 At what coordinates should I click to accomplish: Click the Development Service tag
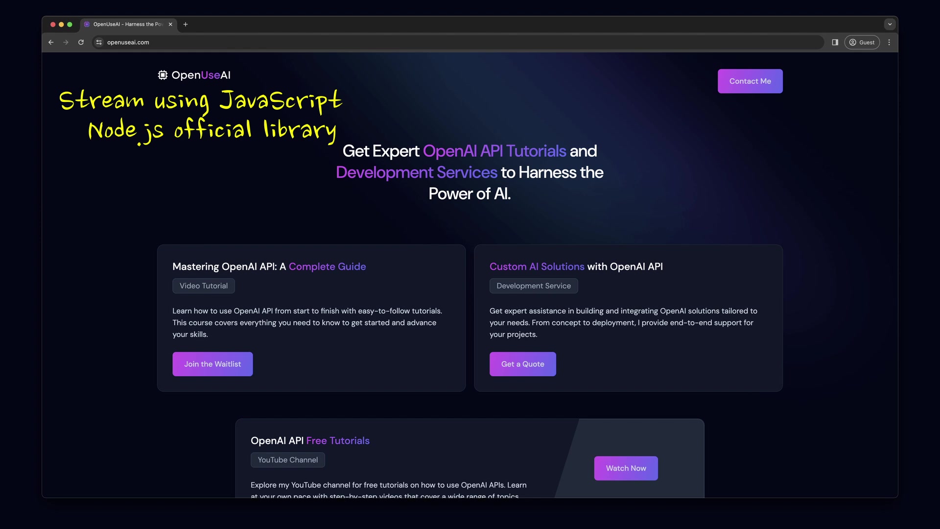534,286
